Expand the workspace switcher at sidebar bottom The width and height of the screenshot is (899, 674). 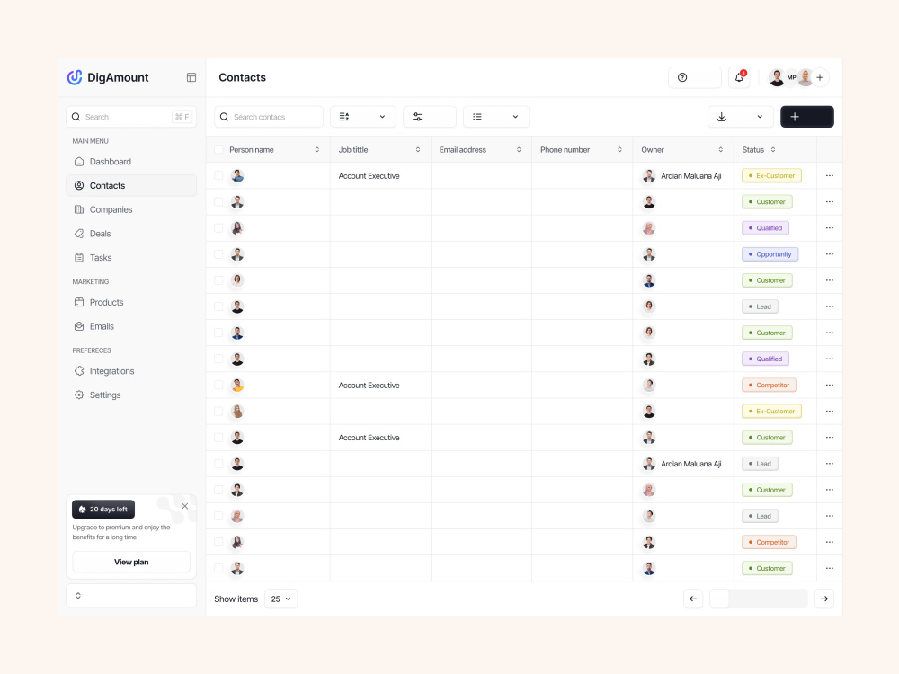pos(131,596)
